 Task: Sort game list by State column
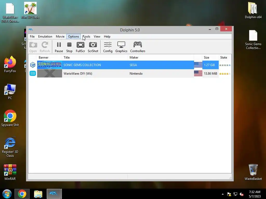coord(225,58)
